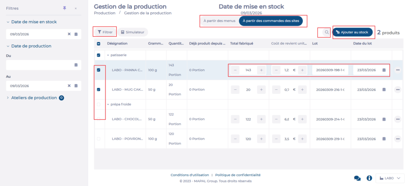Click the Ajouter au stock button

(353, 32)
